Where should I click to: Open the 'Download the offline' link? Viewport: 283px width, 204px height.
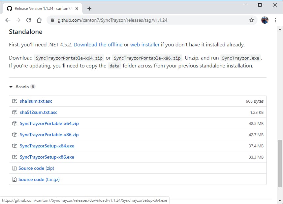pyautogui.click(x=98, y=44)
